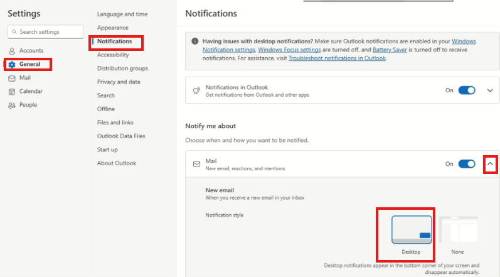Open Privacy and data settings
This screenshot has width=500, height=277.
119,82
